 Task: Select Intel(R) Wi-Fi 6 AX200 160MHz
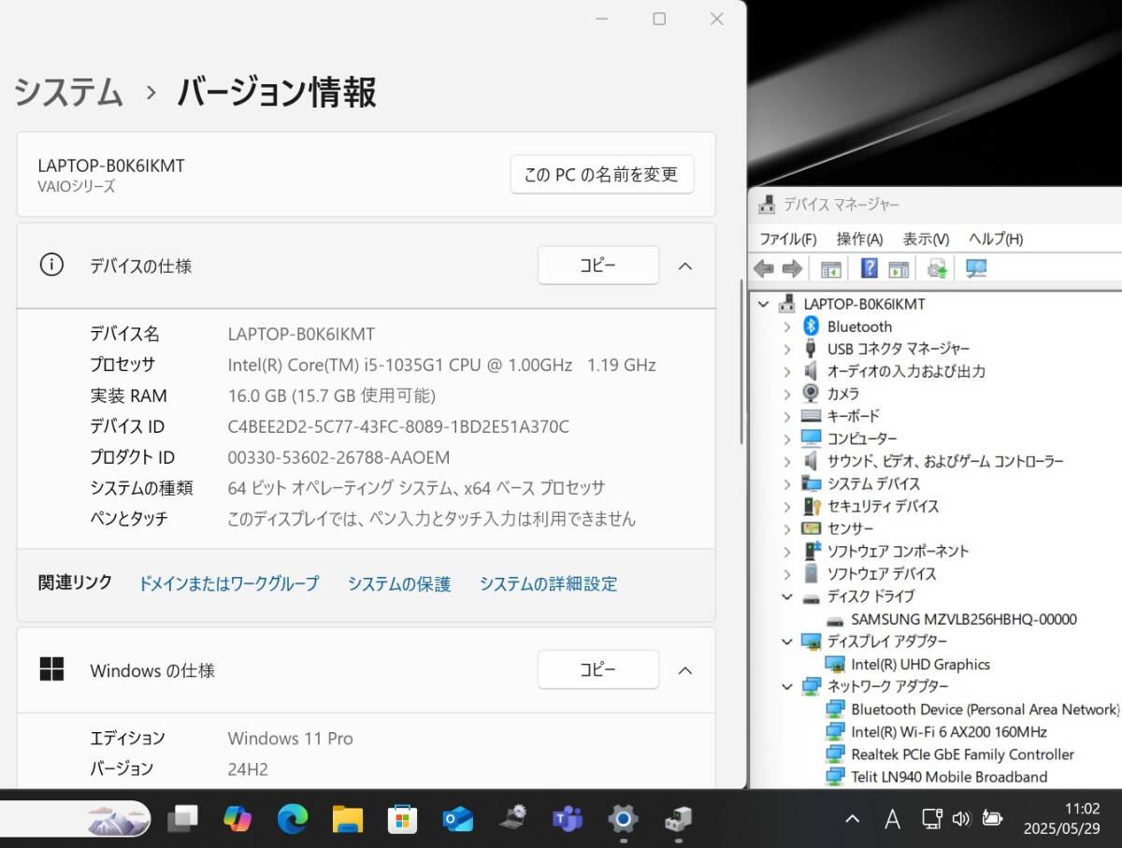coord(949,732)
